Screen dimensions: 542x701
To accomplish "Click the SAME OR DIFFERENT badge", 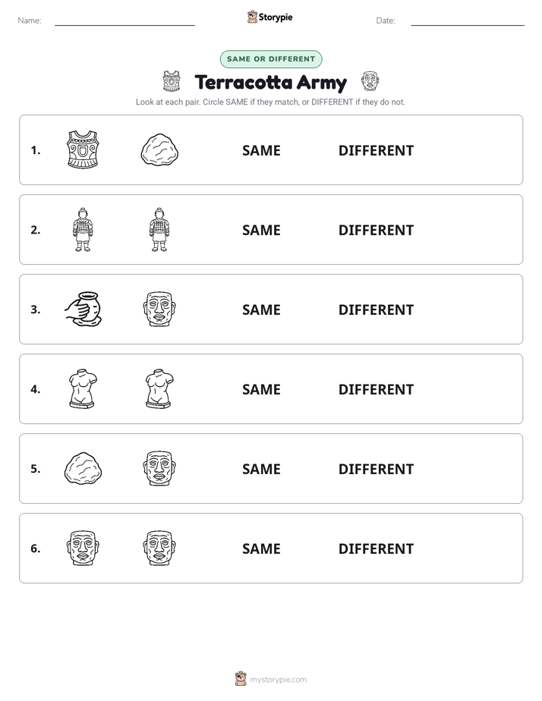I will pyautogui.click(x=271, y=59).
